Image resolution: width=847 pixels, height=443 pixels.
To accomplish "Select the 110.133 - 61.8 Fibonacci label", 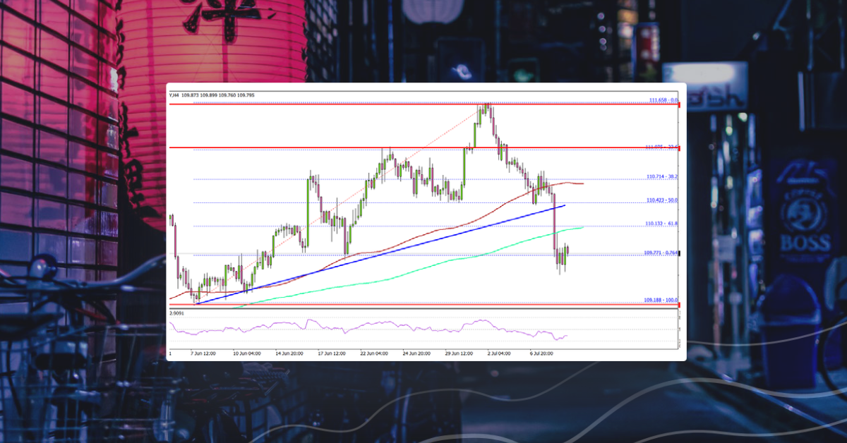I will coord(661,223).
